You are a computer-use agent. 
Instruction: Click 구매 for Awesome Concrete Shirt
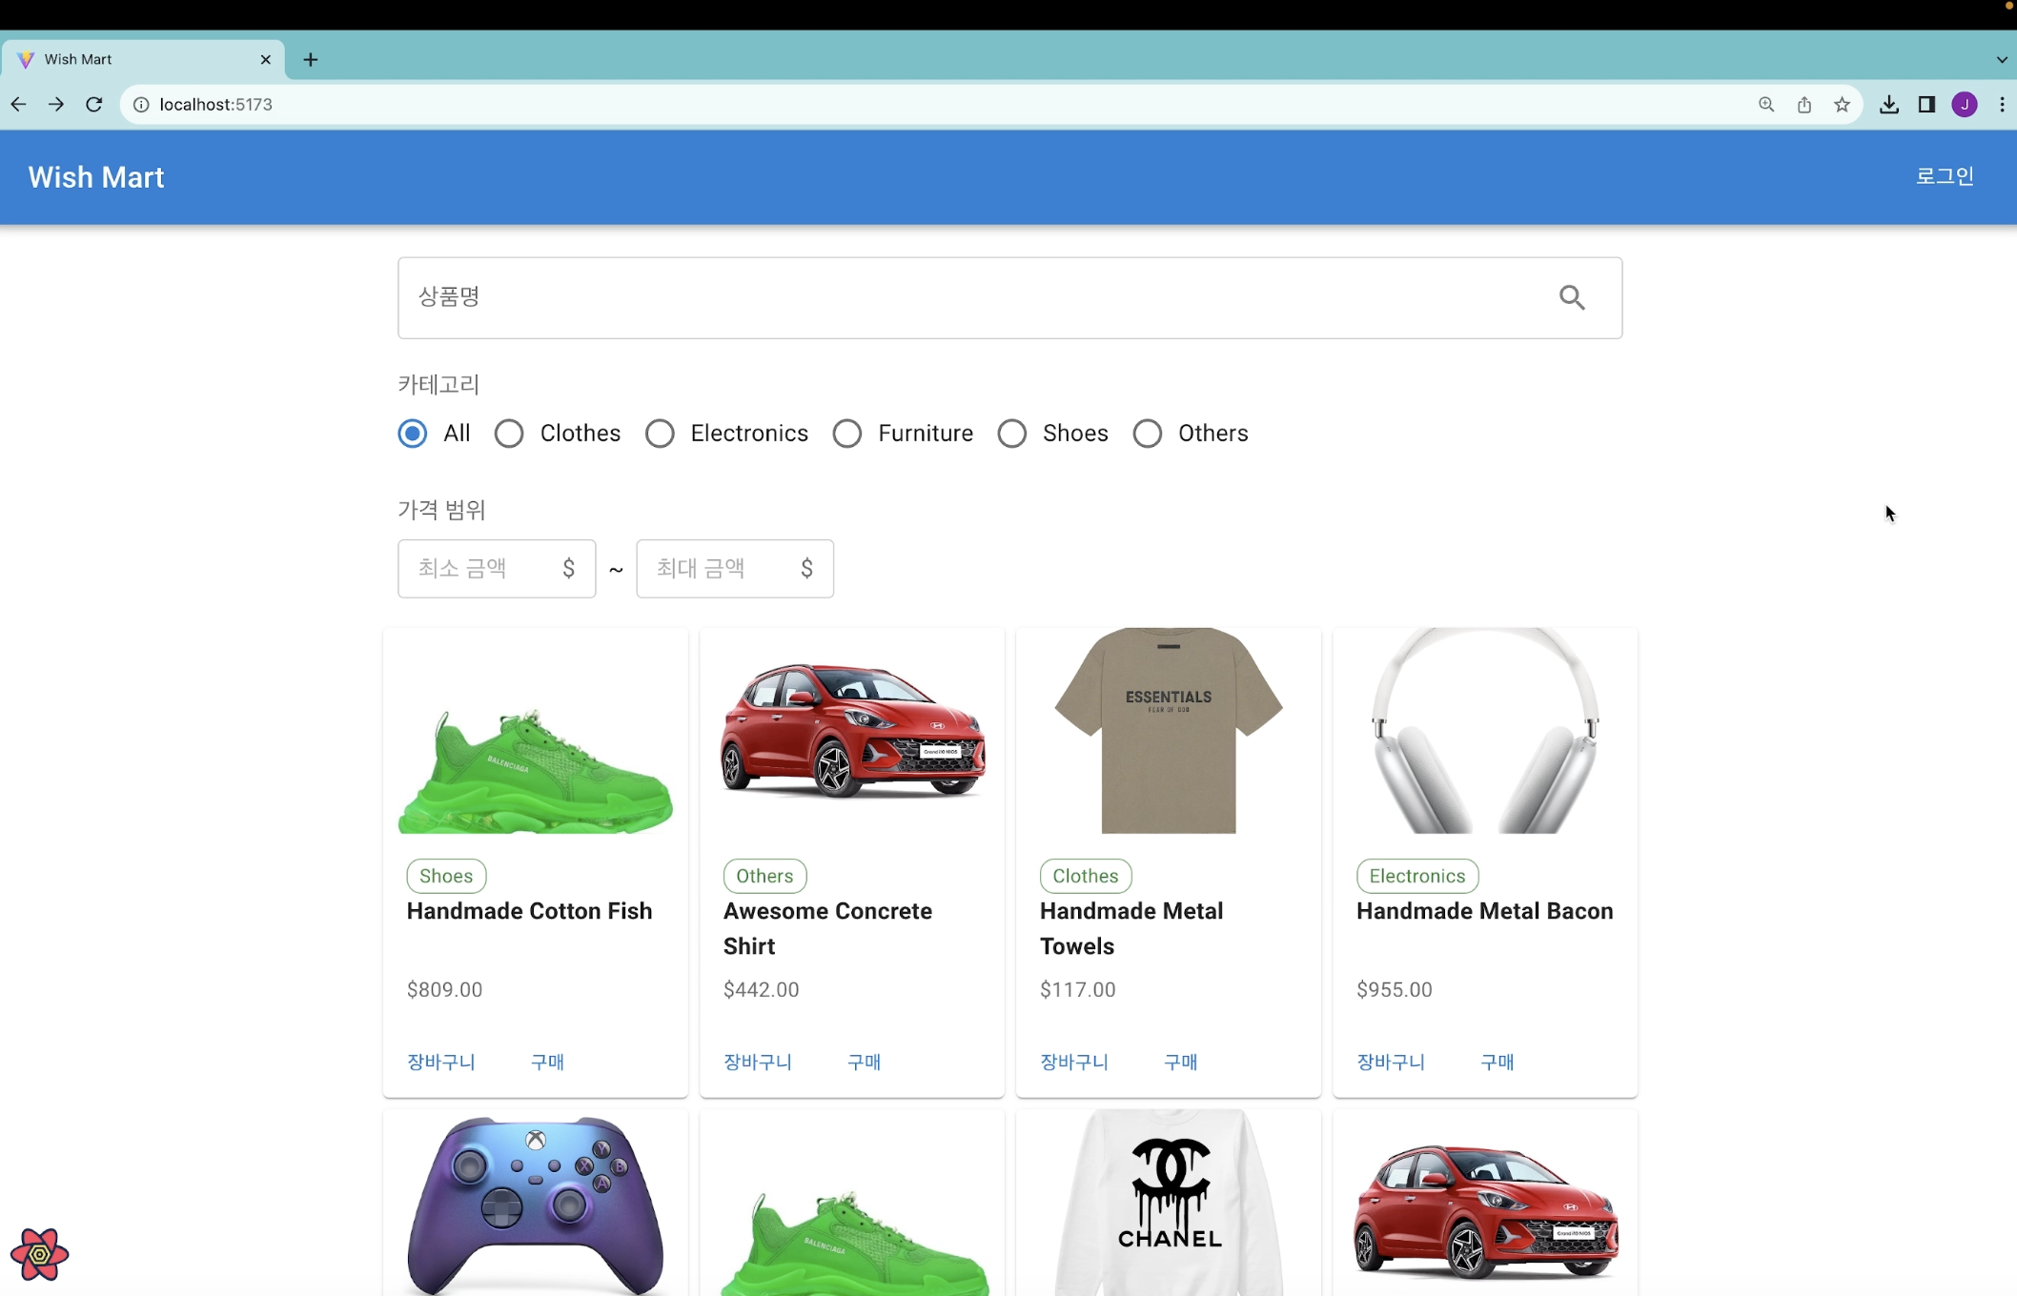pos(864,1062)
